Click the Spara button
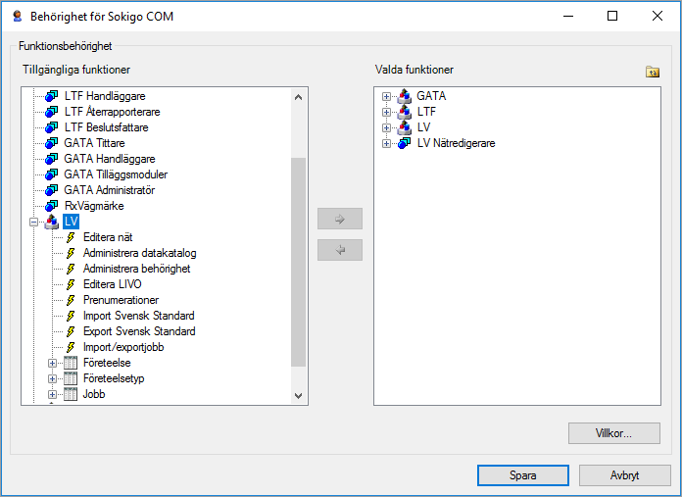Image resolution: width=682 pixels, height=497 pixels. 523,475
